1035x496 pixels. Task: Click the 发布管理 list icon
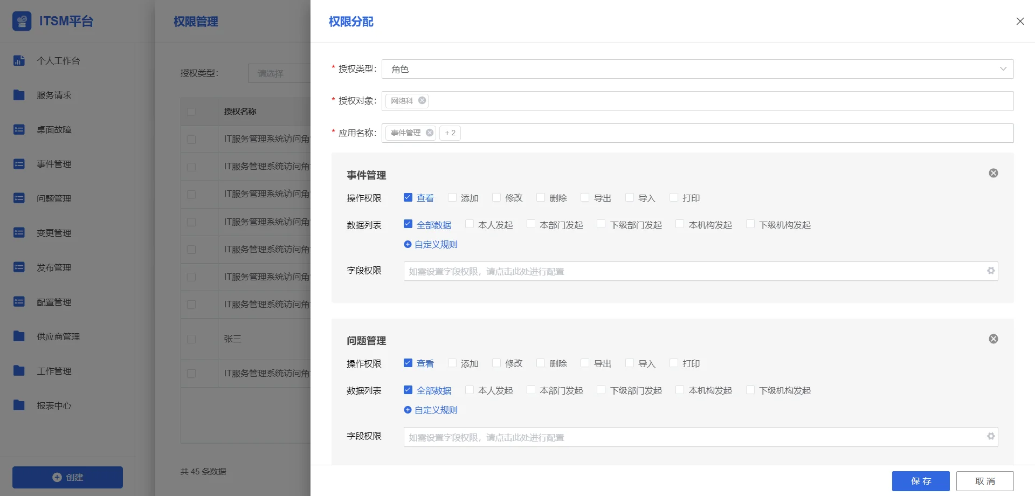[x=19, y=267]
